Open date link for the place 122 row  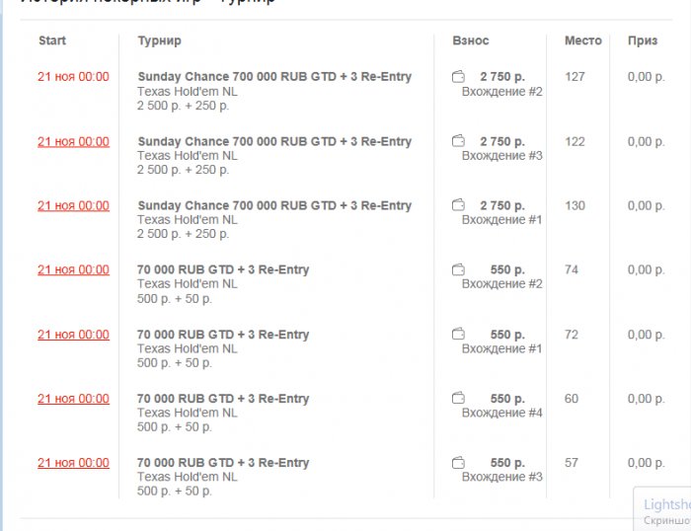(73, 141)
